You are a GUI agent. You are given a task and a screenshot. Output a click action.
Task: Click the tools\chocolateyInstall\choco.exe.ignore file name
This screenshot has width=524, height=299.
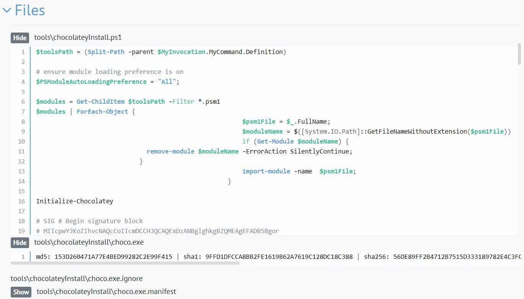tap(77, 279)
